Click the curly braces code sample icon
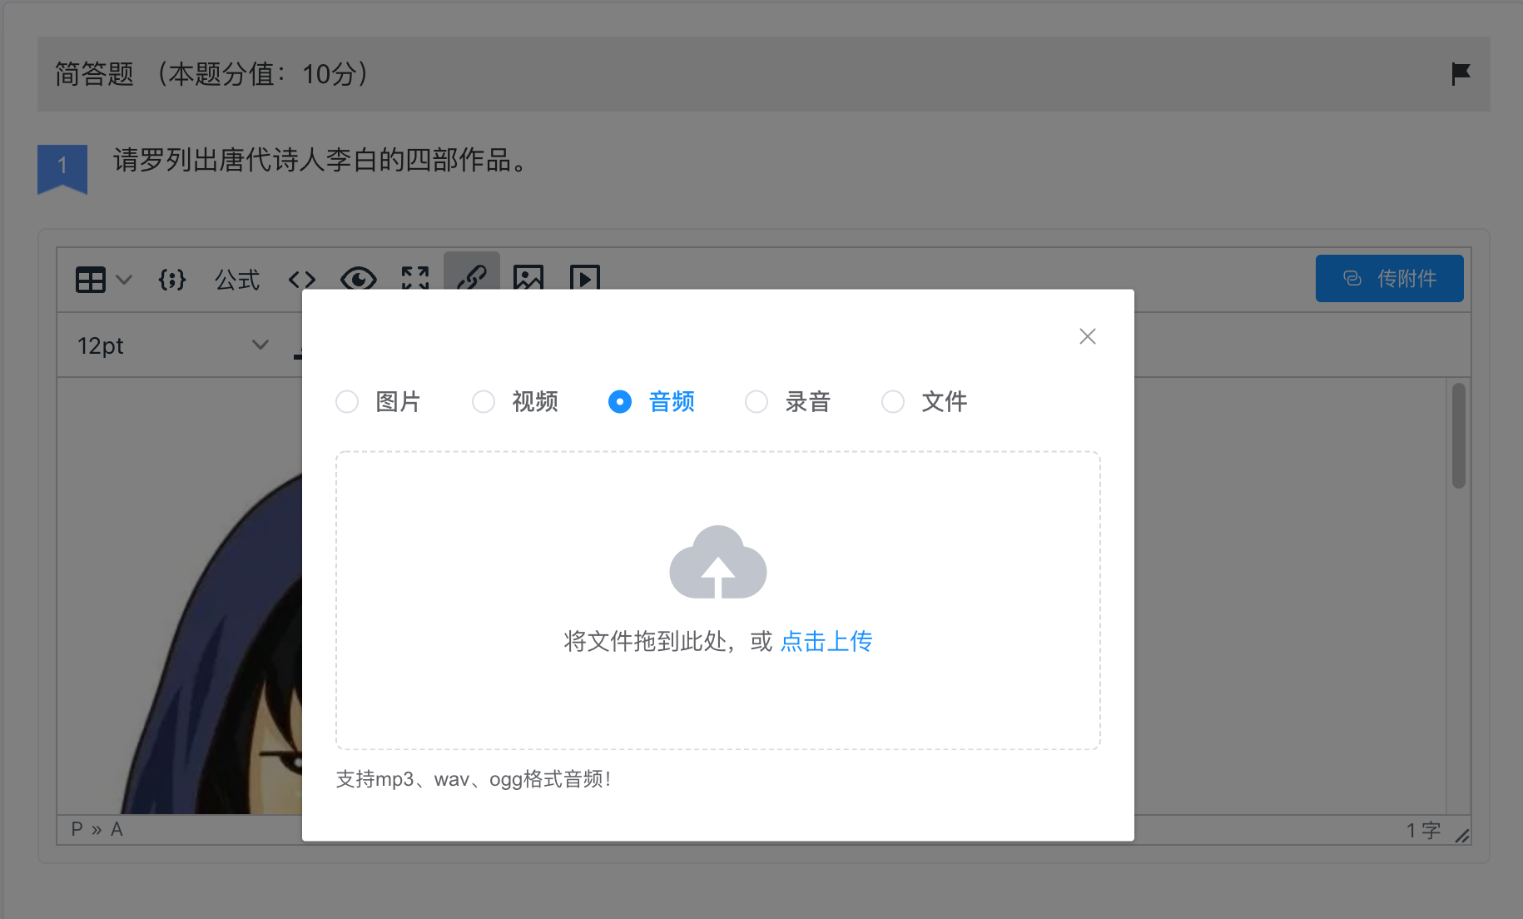Screen dimensions: 1523x919 172,280
